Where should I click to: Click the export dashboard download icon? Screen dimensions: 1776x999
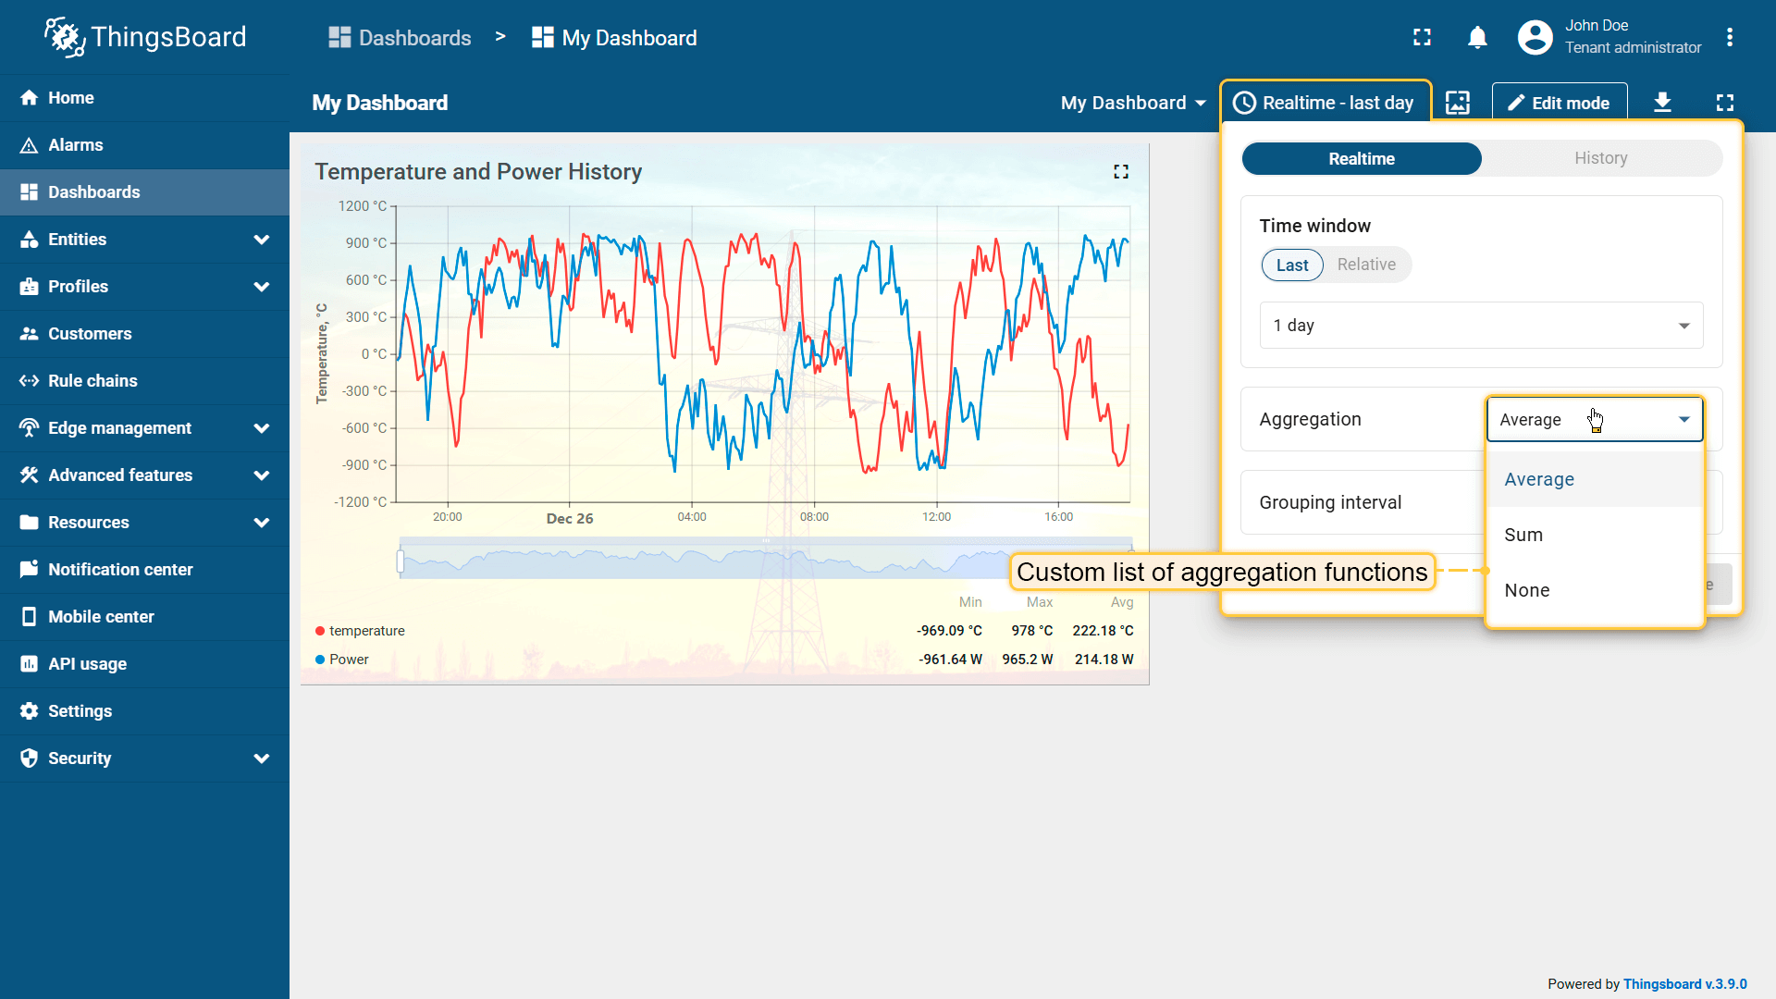(1662, 103)
